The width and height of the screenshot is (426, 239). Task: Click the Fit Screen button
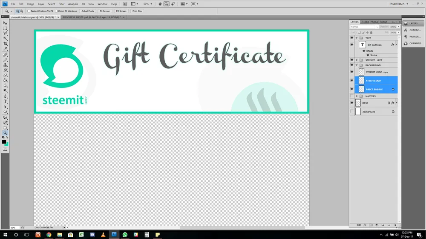(105, 11)
